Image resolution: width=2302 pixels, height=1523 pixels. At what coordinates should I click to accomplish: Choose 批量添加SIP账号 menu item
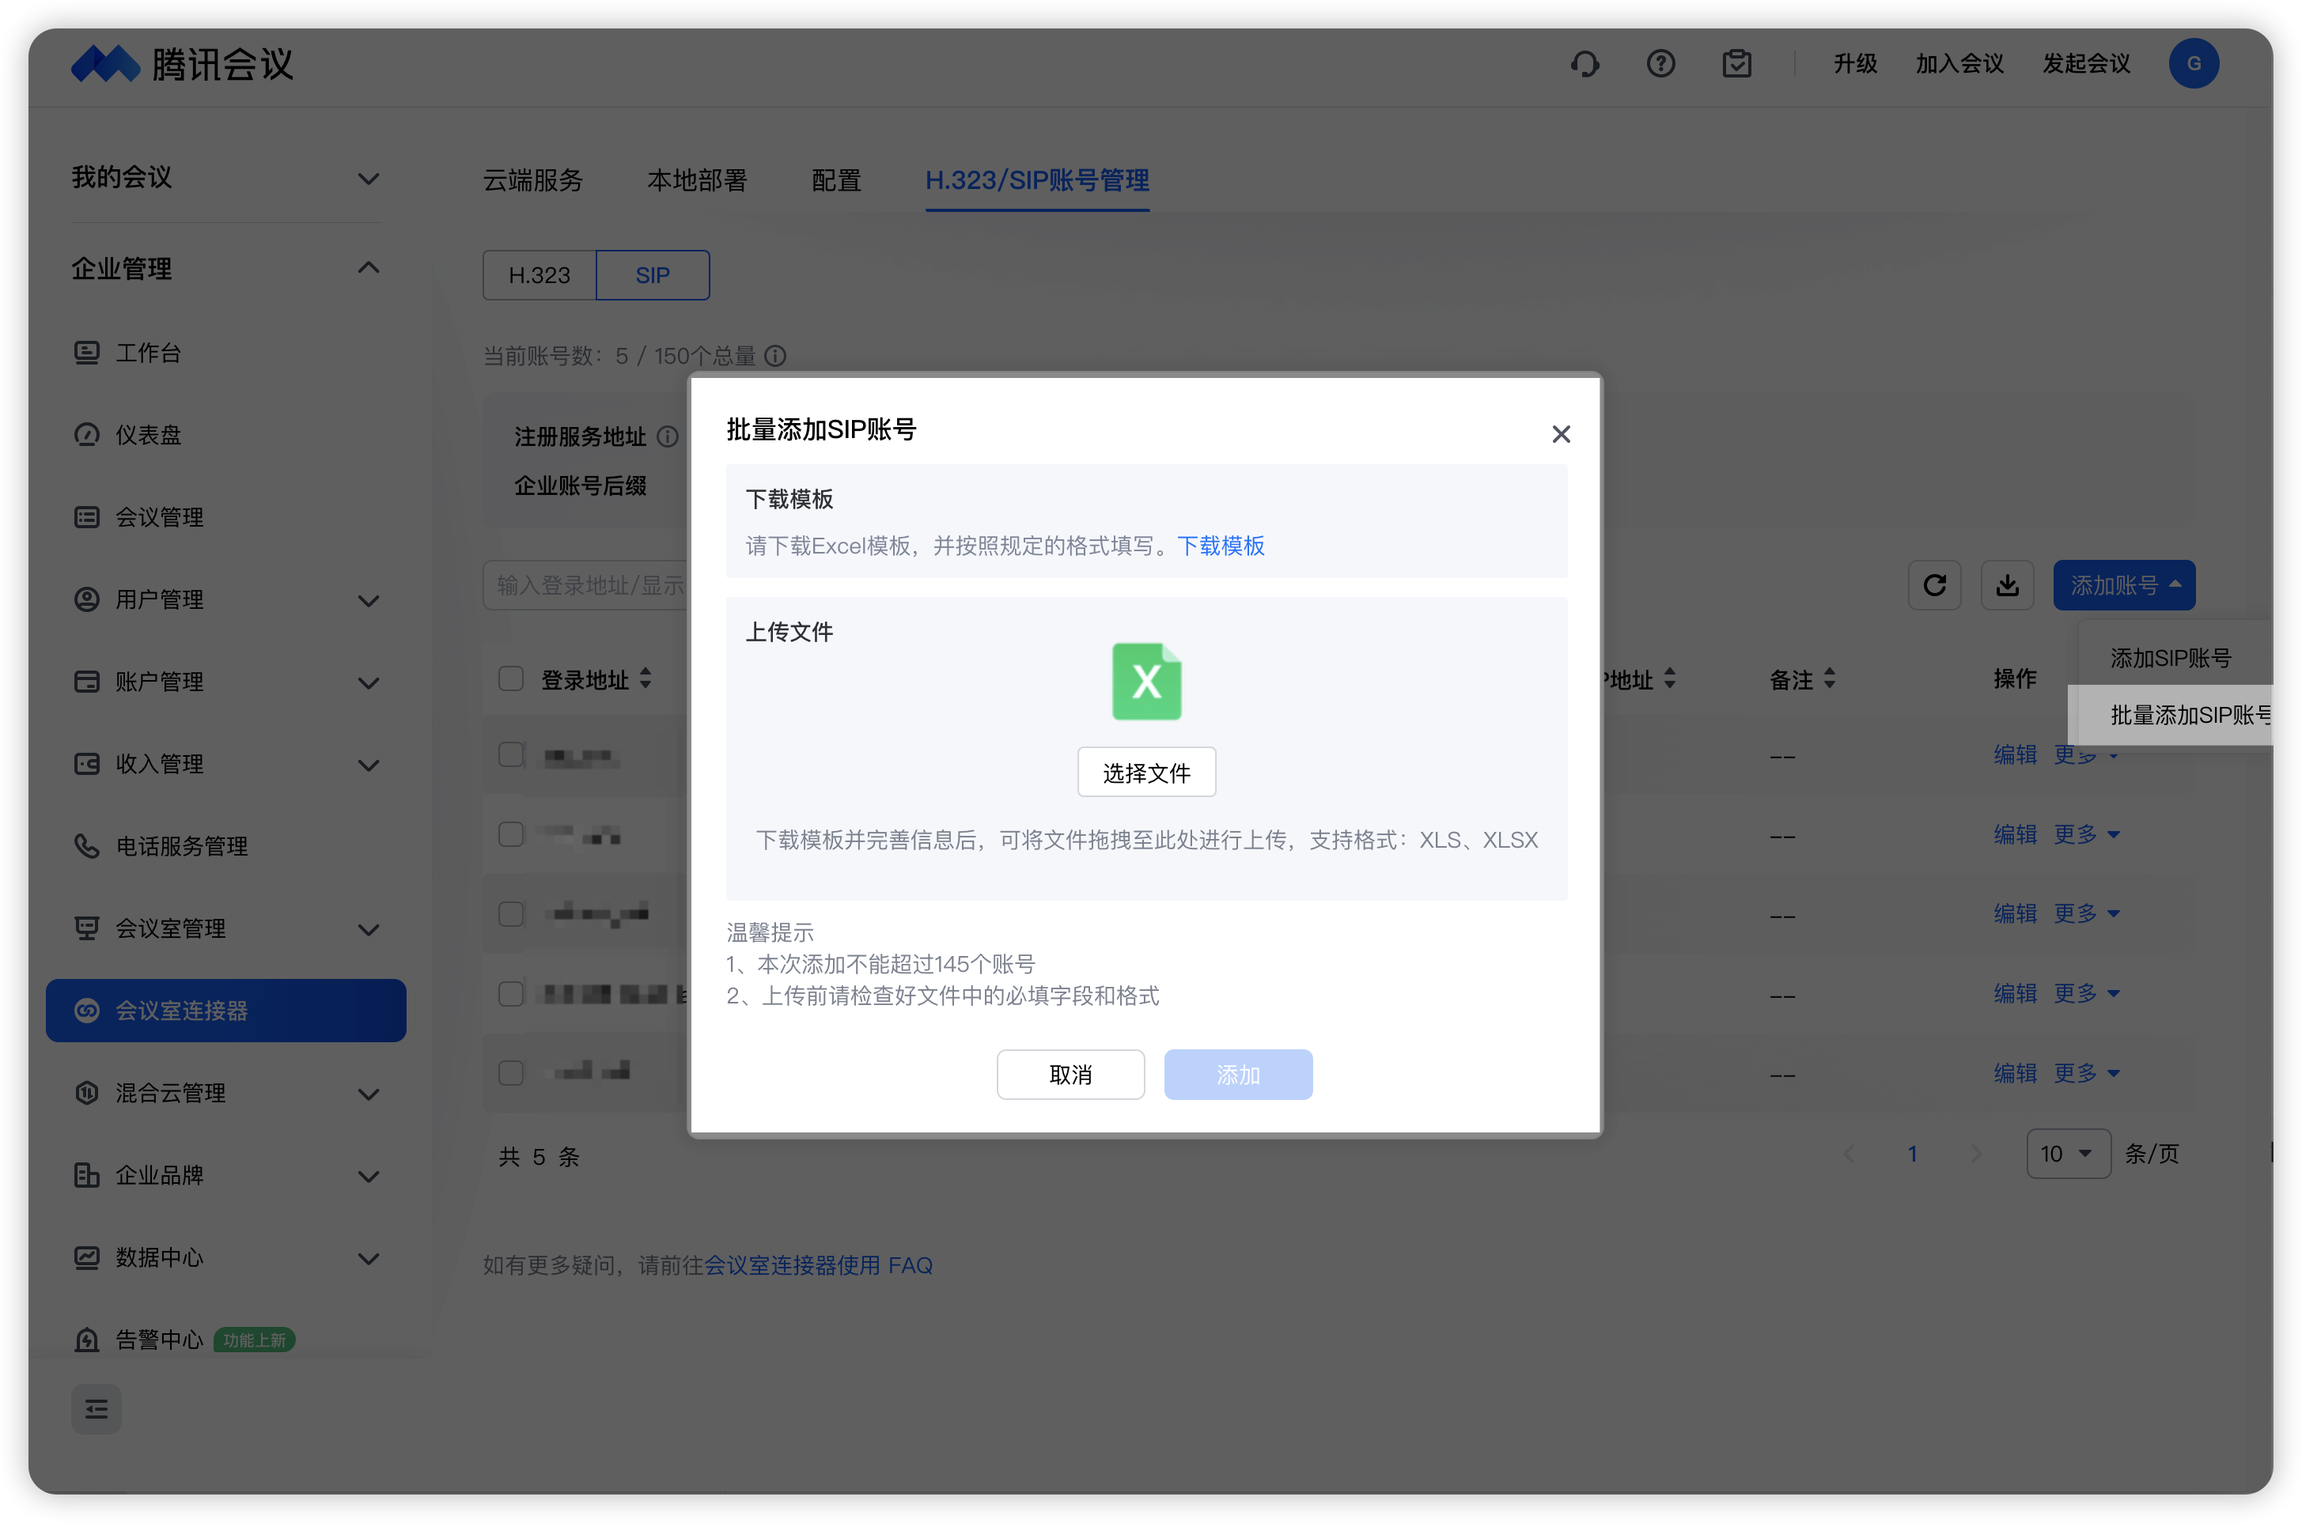(2171, 715)
